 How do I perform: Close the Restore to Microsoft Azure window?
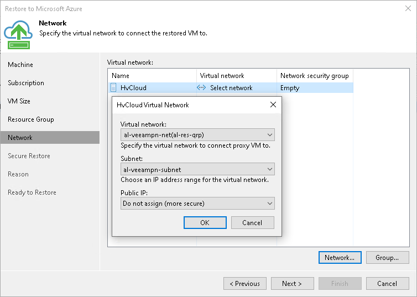(x=406, y=9)
